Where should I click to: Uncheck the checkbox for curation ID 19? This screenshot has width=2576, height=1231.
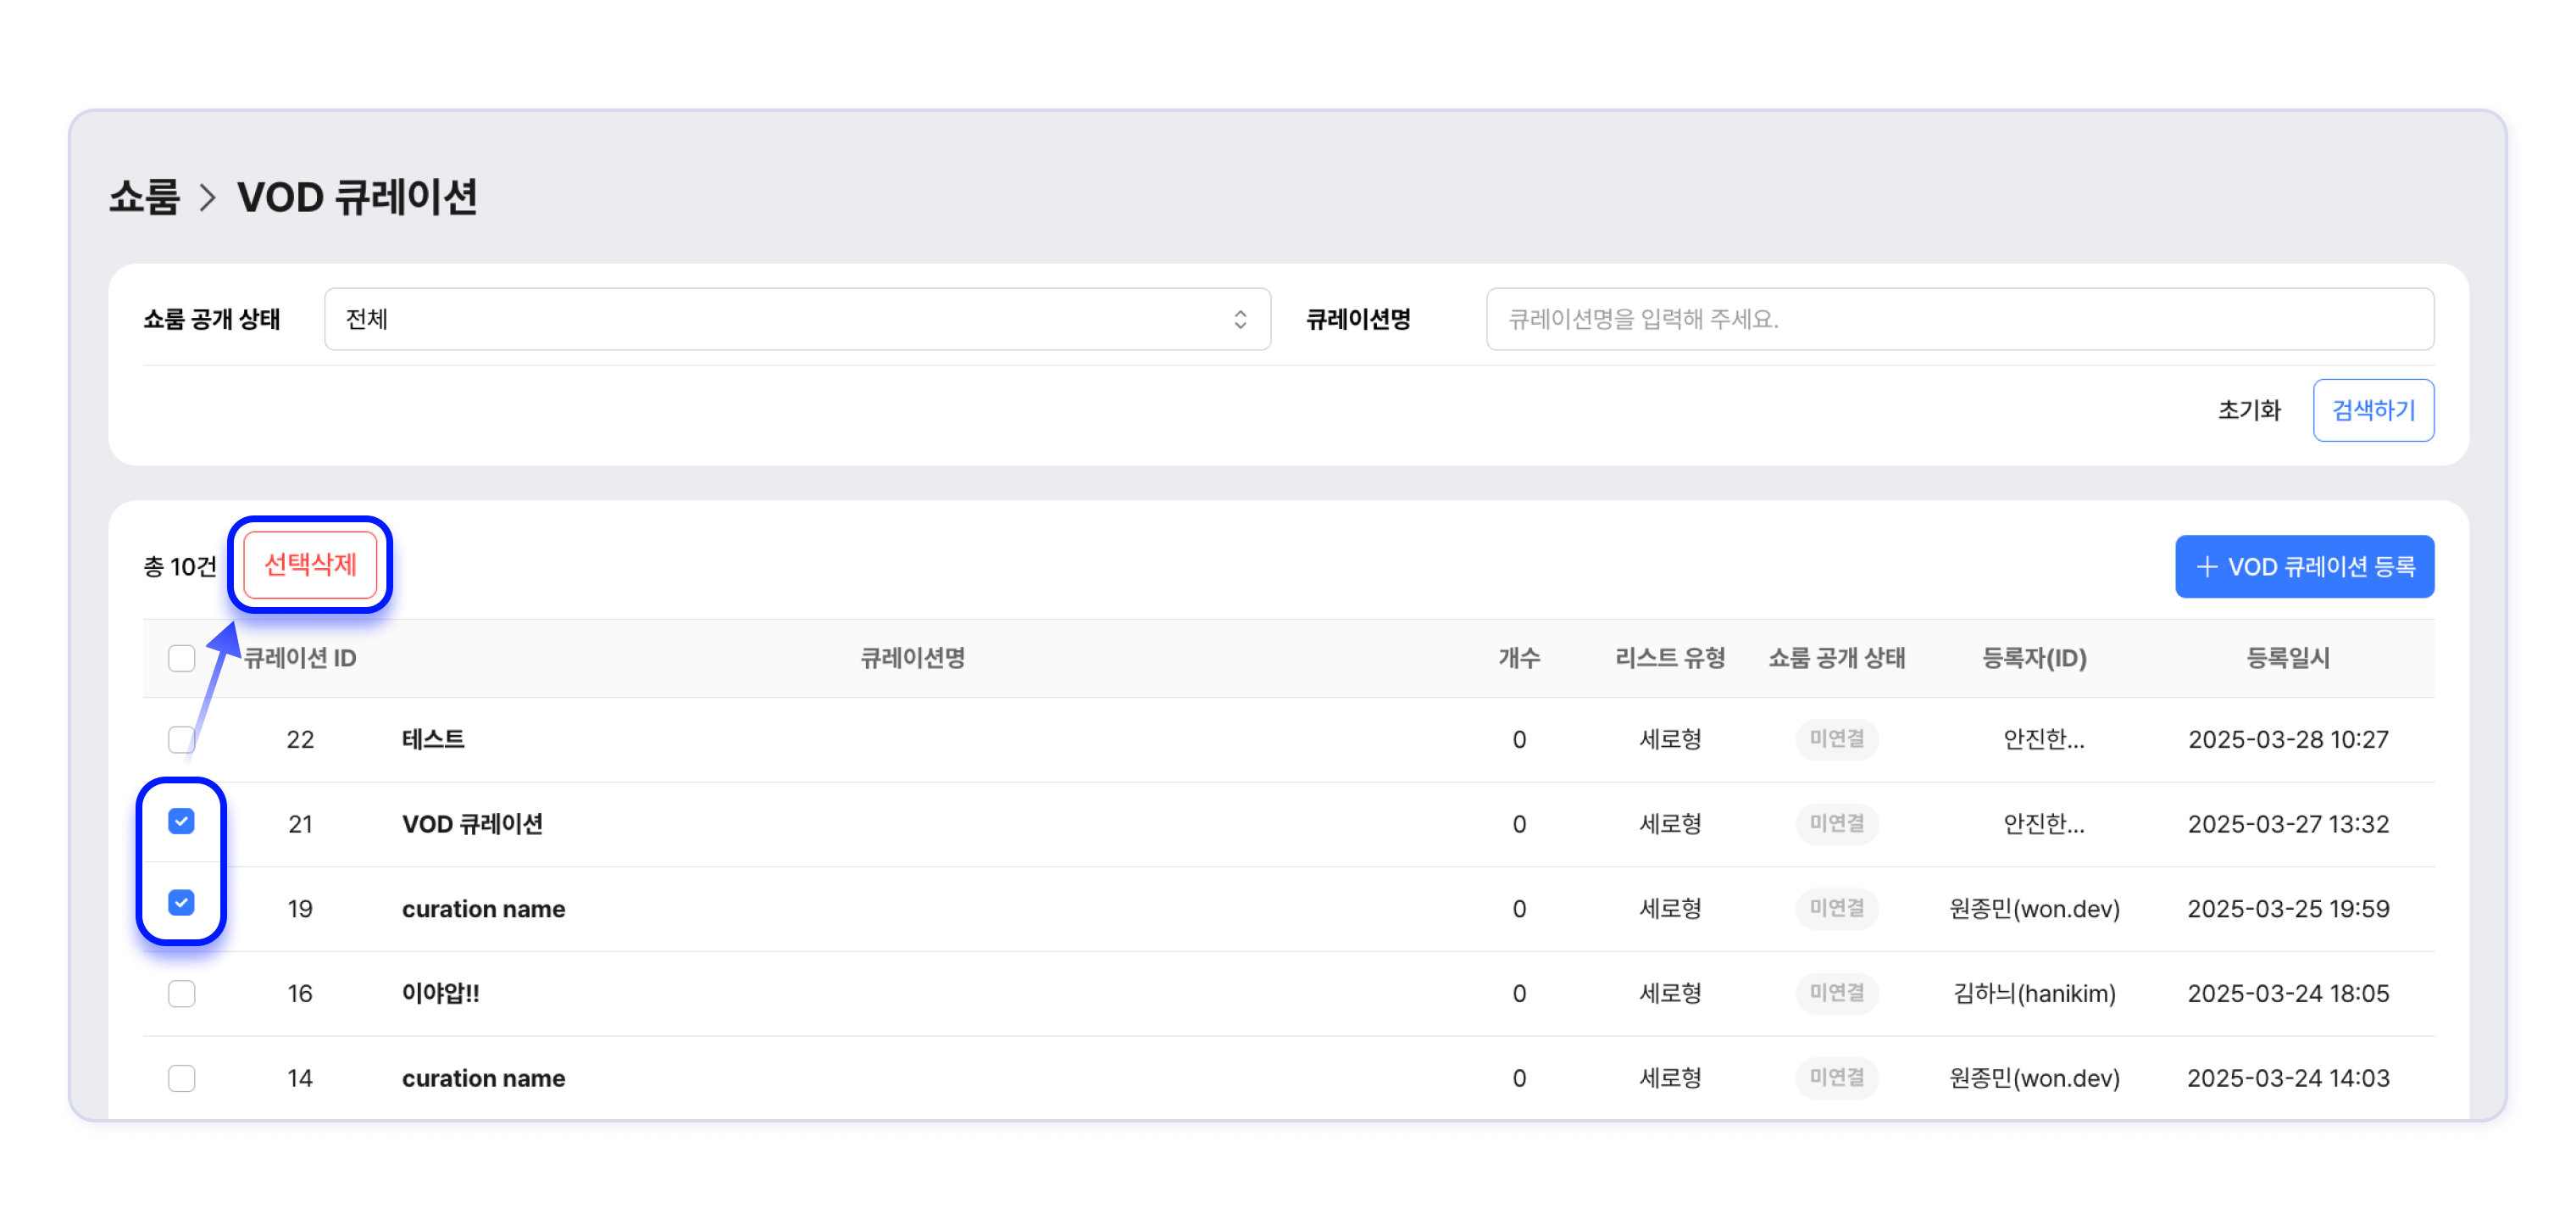(182, 904)
